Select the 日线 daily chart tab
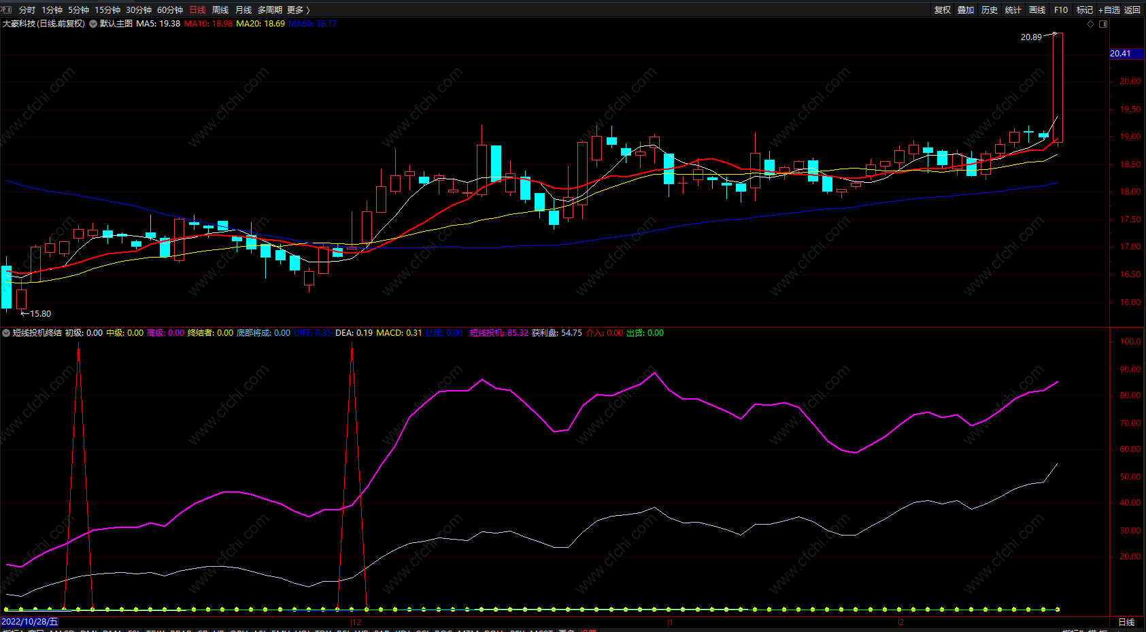The image size is (1146, 632). [x=197, y=10]
